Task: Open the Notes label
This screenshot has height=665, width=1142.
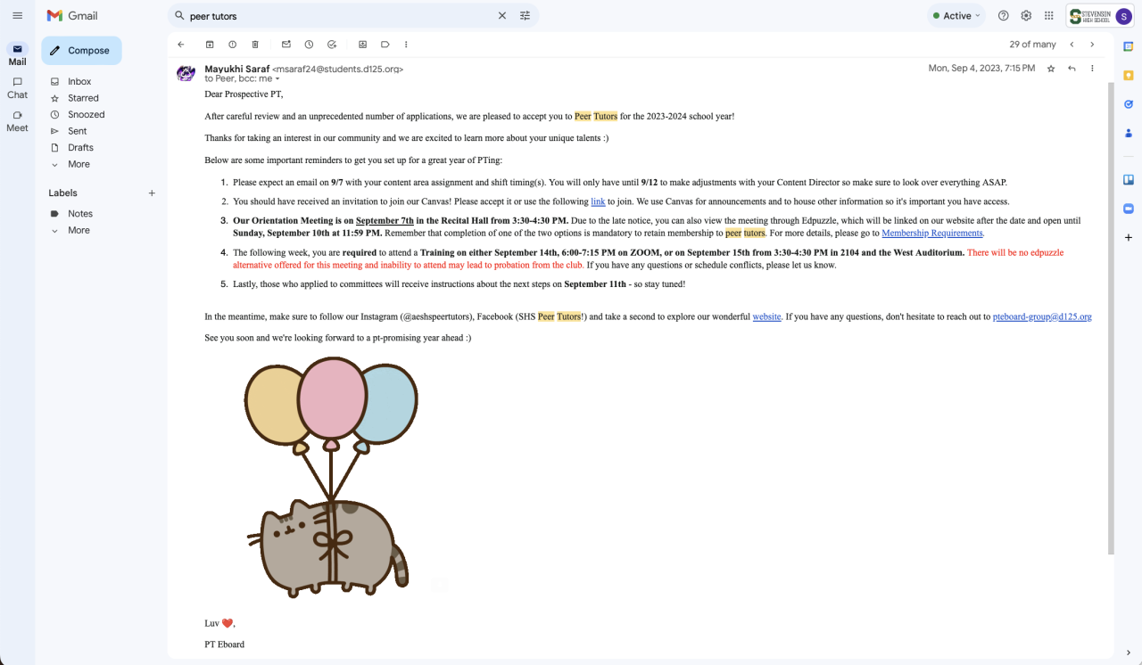Action: click(x=80, y=214)
